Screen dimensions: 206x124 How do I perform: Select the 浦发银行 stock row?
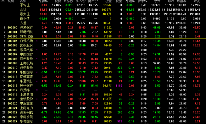tap(103, 28)
